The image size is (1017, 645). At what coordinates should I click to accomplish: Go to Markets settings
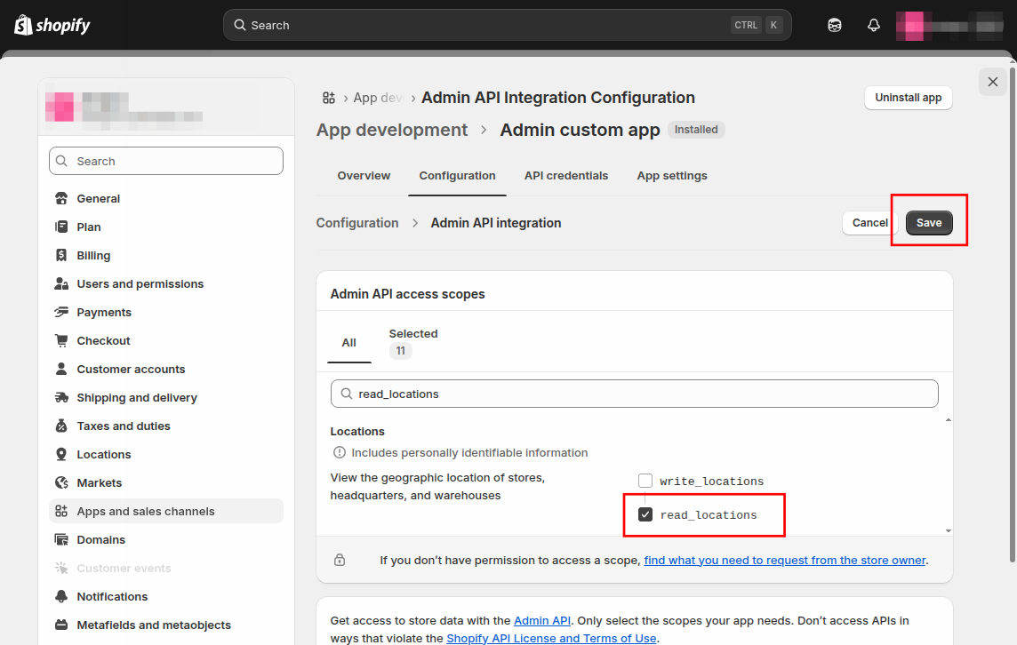tap(99, 483)
